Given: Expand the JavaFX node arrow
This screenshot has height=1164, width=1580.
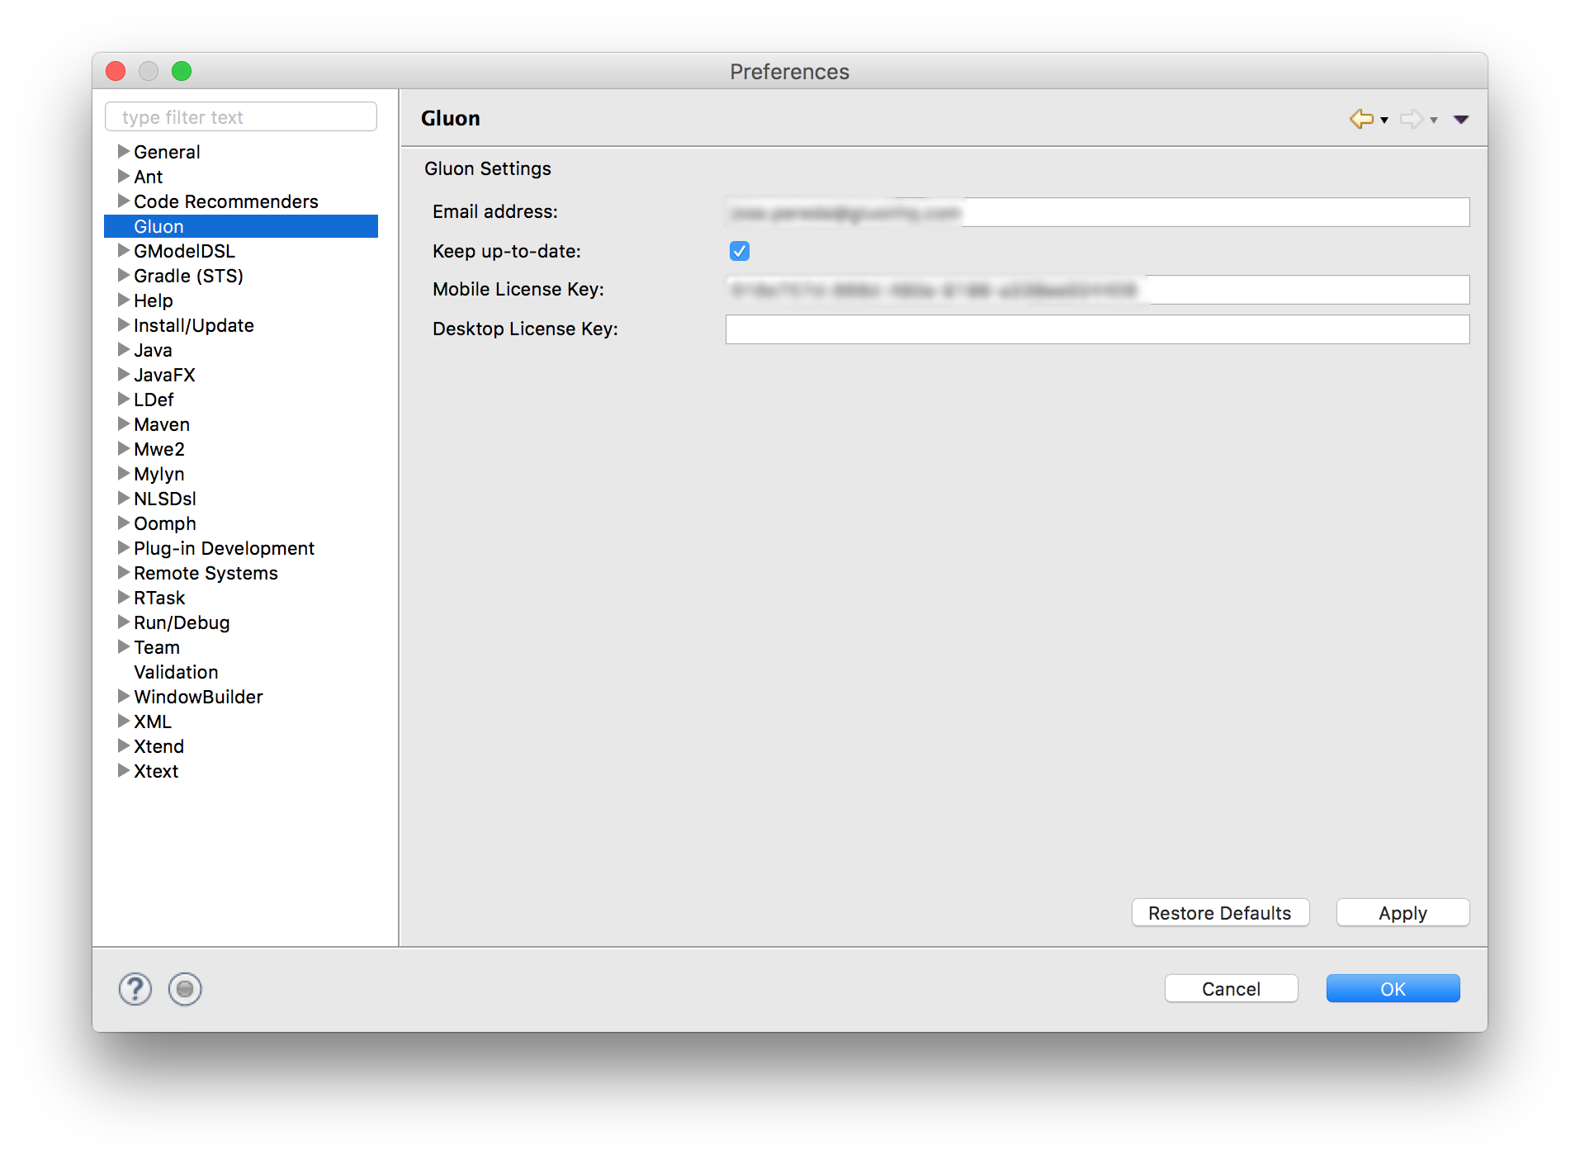Looking at the screenshot, I should (x=124, y=374).
